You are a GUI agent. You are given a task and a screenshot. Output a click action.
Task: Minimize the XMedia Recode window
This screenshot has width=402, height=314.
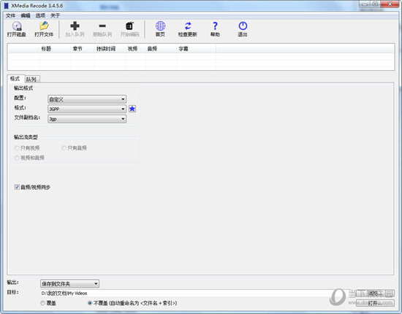(x=365, y=4)
